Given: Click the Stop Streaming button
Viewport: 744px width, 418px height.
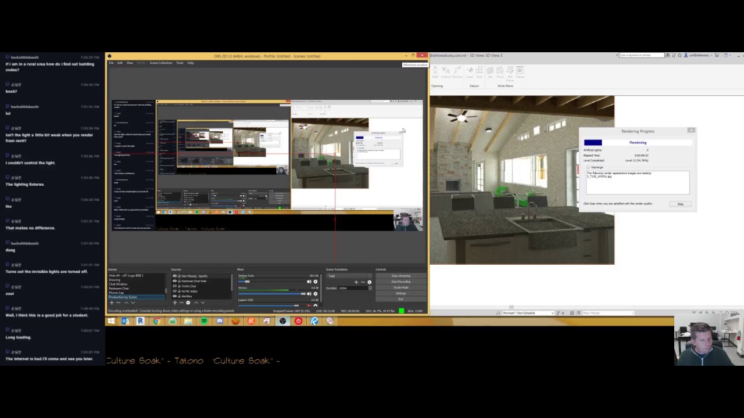Looking at the screenshot, I should (x=400, y=276).
